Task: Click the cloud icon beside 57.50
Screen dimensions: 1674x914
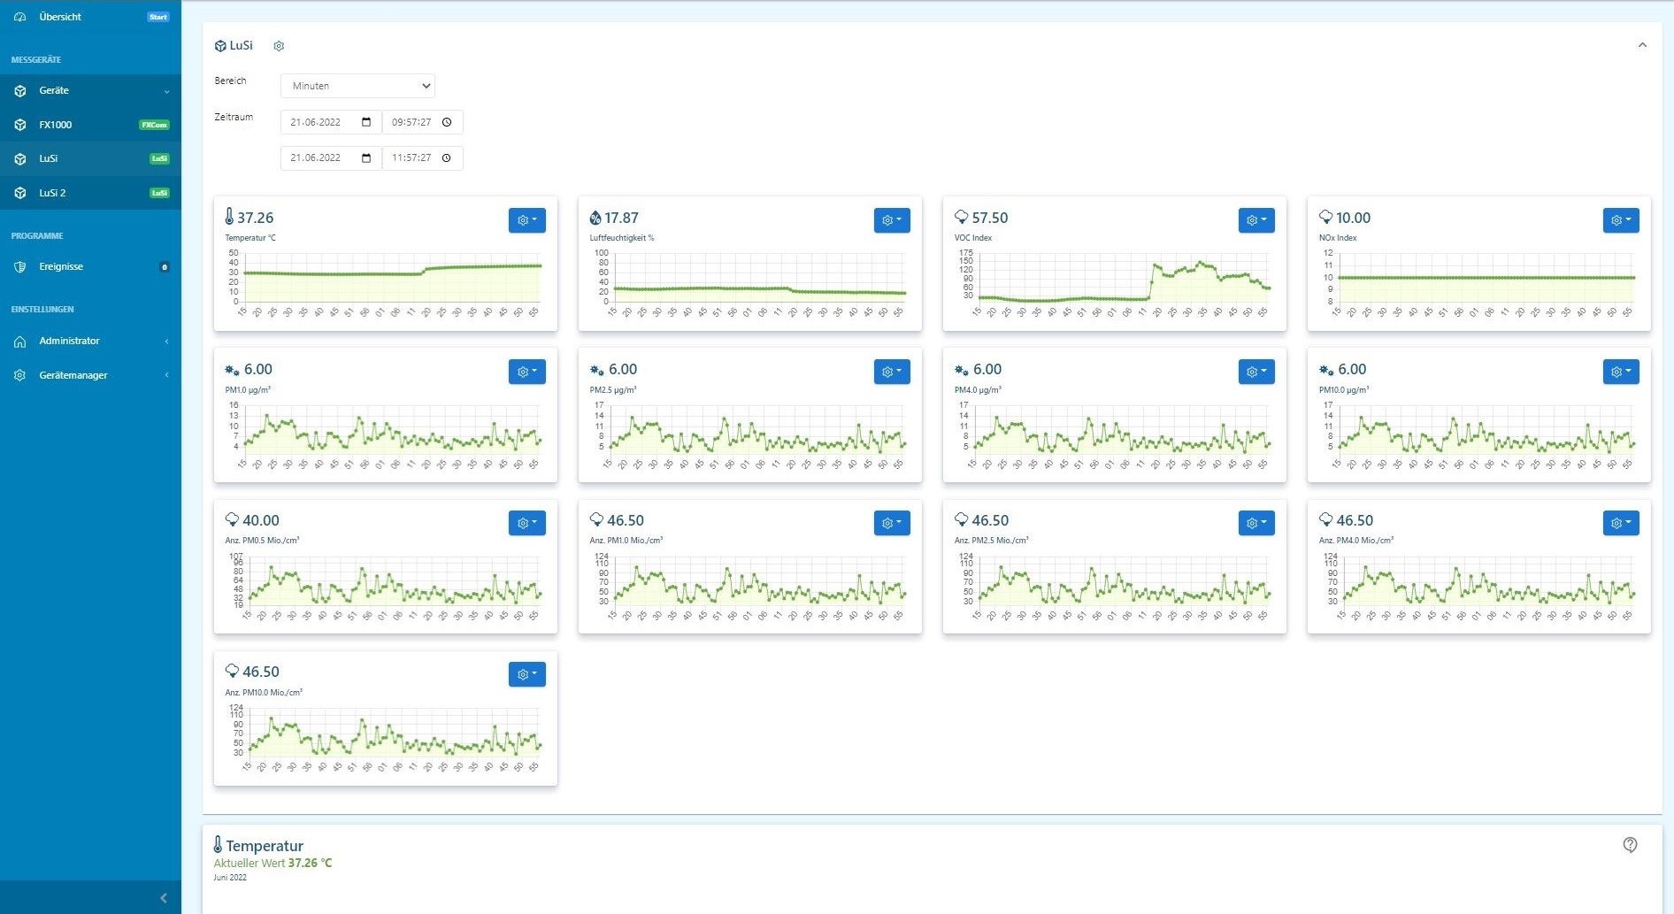Action: 961,217
